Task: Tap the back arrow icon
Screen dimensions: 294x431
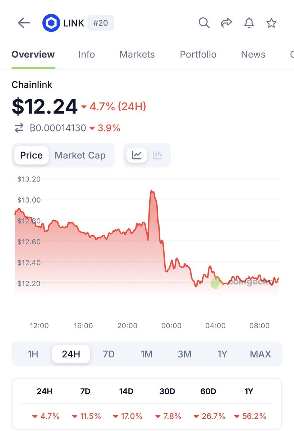Action: [x=24, y=23]
